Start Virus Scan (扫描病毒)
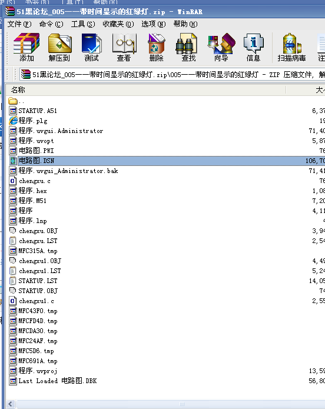This screenshot has width=325, height=409. click(x=291, y=47)
